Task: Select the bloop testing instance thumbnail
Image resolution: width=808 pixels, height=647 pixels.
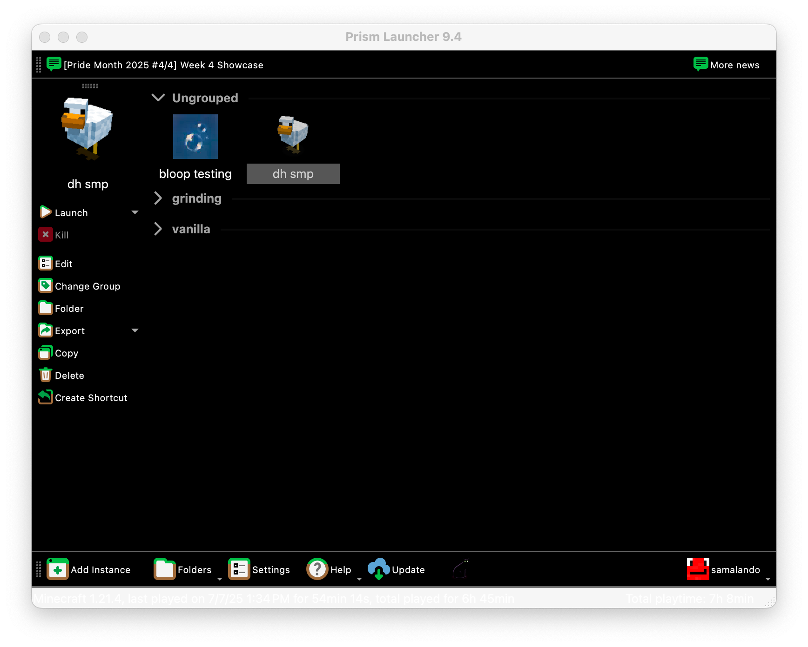Action: click(x=195, y=137)
